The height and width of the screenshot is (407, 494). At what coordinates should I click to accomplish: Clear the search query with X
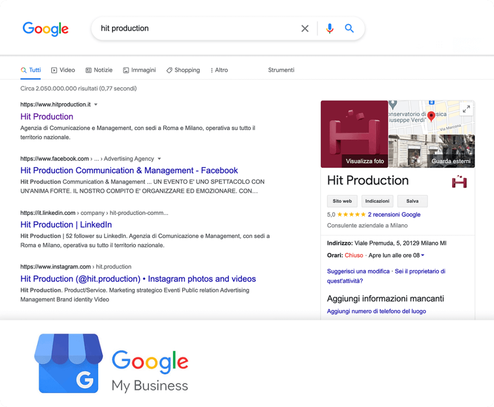305,28
